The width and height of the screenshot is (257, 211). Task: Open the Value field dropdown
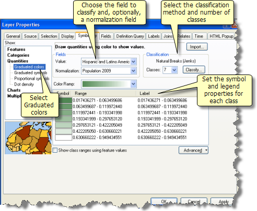pyautogui.click(x=133, y=61)
